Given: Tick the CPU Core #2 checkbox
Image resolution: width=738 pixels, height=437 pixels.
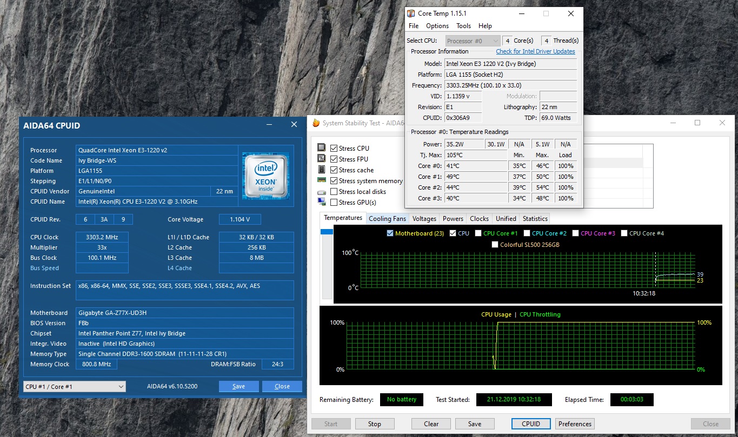Looking at the screenshot, I should coord(527,233).
